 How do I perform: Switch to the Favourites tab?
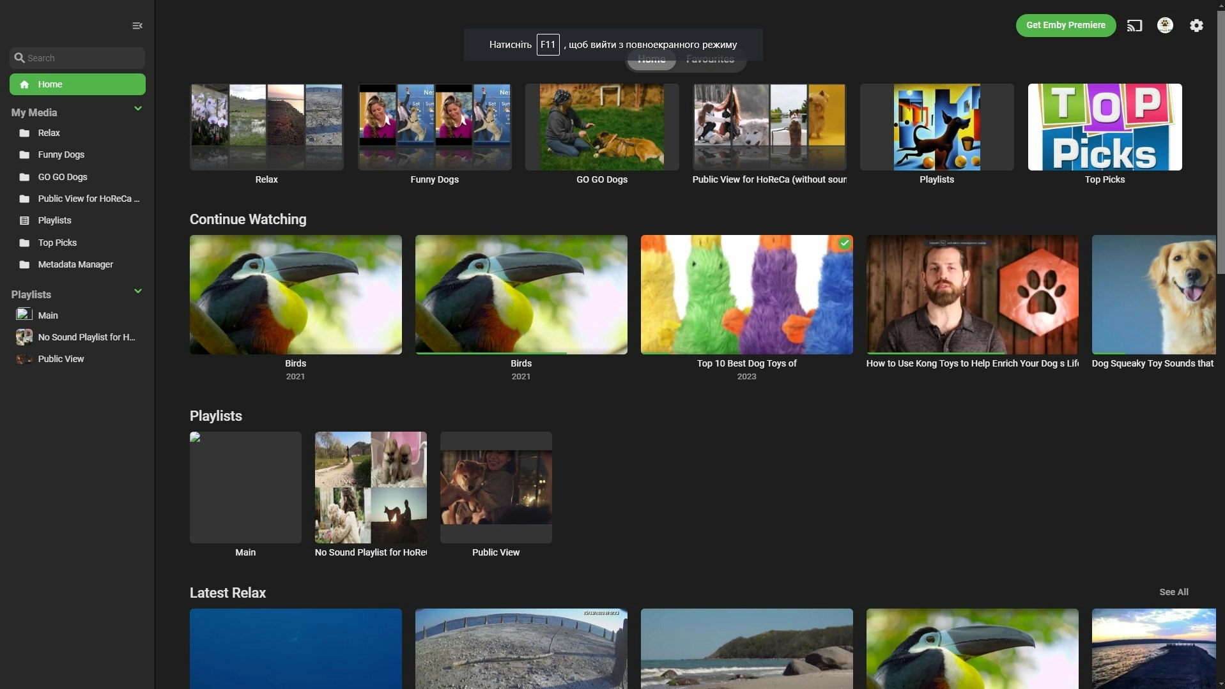[710, 59]
